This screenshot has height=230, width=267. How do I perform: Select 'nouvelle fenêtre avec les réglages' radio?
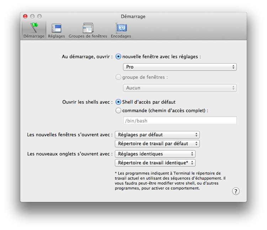(118, 56)
